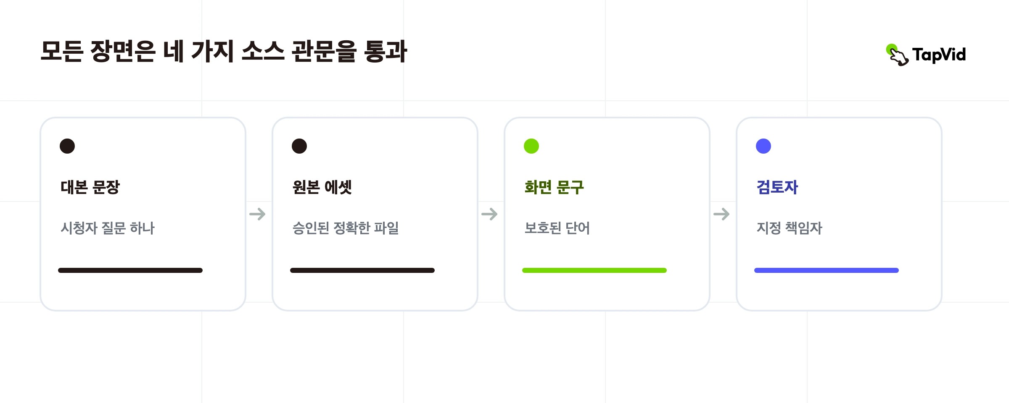
Task: Select the blue 검토자 heading
Action: click(777, 187)
